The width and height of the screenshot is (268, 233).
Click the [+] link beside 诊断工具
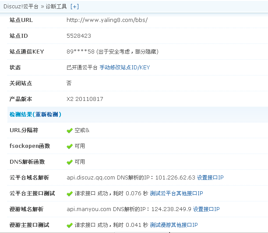click(74, 7)
